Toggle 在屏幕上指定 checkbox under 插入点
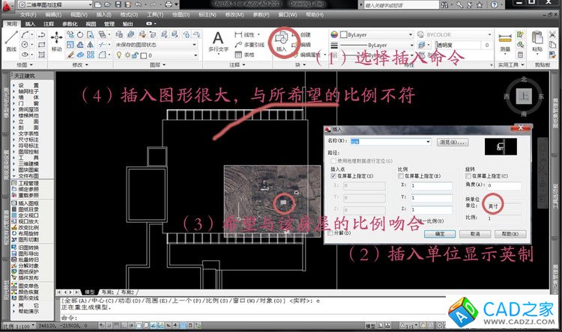This screenshot has height=332, width=562. pos(333,176)
